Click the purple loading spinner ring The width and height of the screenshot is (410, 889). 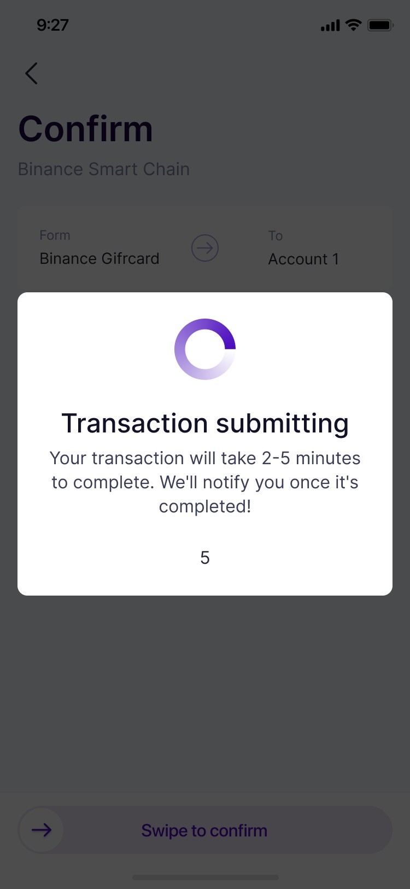205,349
